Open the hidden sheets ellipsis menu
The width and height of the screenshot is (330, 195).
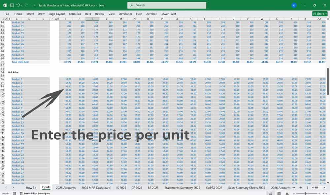[294, 187]
